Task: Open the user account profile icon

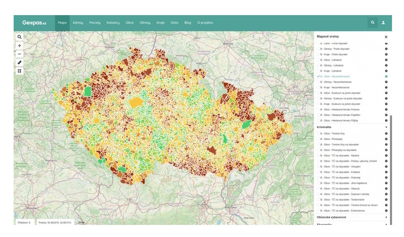Action: (383, 22)
